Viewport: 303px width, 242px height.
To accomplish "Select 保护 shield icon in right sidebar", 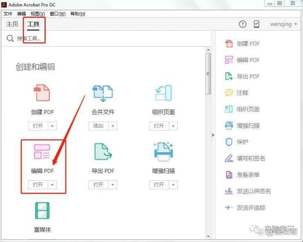I will 229,142.
